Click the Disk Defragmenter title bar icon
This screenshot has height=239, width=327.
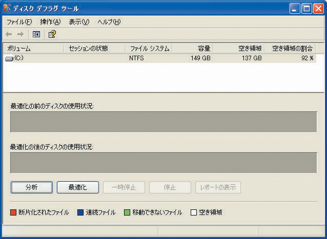tap(7, 8)
